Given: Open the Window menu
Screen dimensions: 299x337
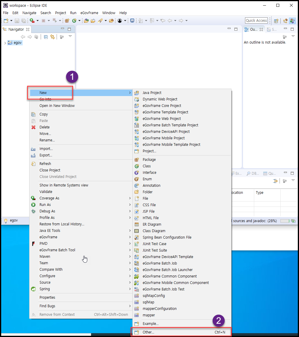Looking at the screenshot, I should click(x=109, y=13).
